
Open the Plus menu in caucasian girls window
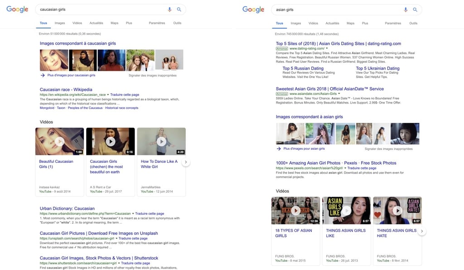point(129,23)
